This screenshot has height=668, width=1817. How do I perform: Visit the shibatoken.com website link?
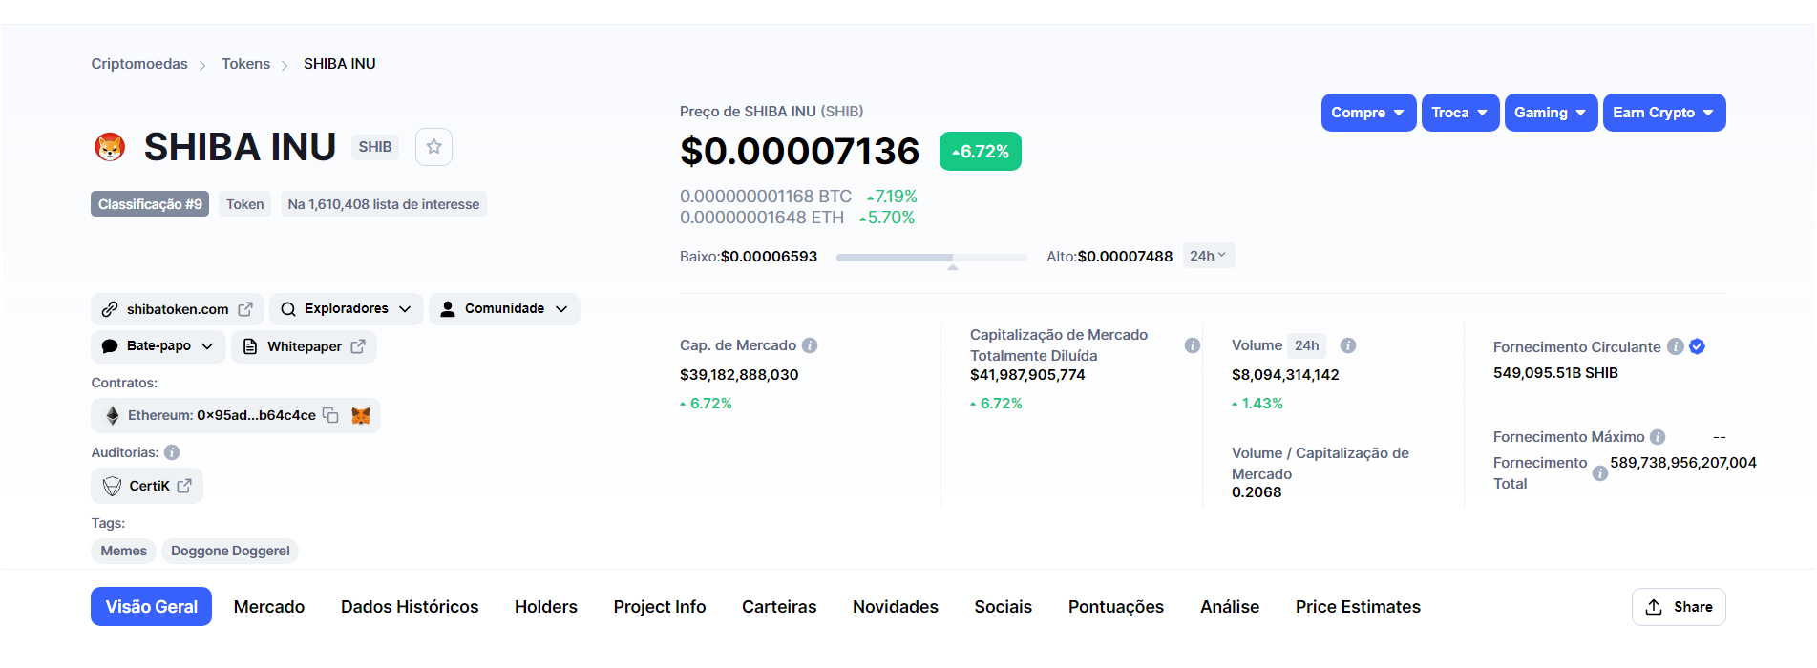click(x=178, y=309)
